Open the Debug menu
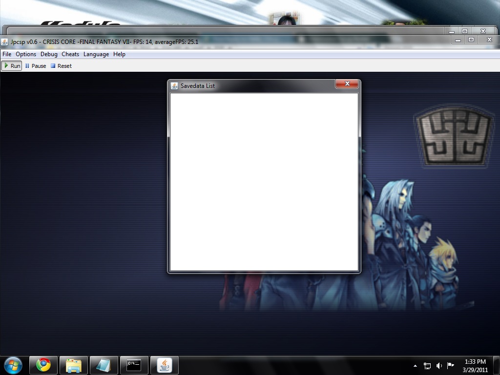500x375 pixels. click(49, 54)
